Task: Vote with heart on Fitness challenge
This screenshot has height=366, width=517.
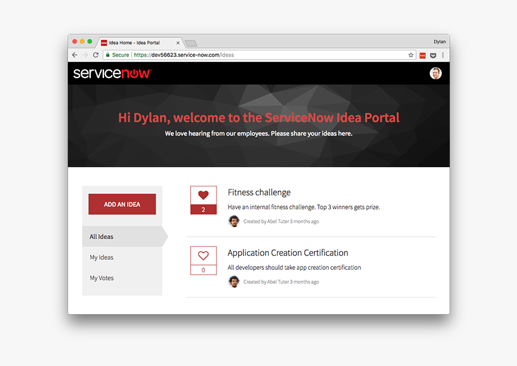Action: point(203,195)
